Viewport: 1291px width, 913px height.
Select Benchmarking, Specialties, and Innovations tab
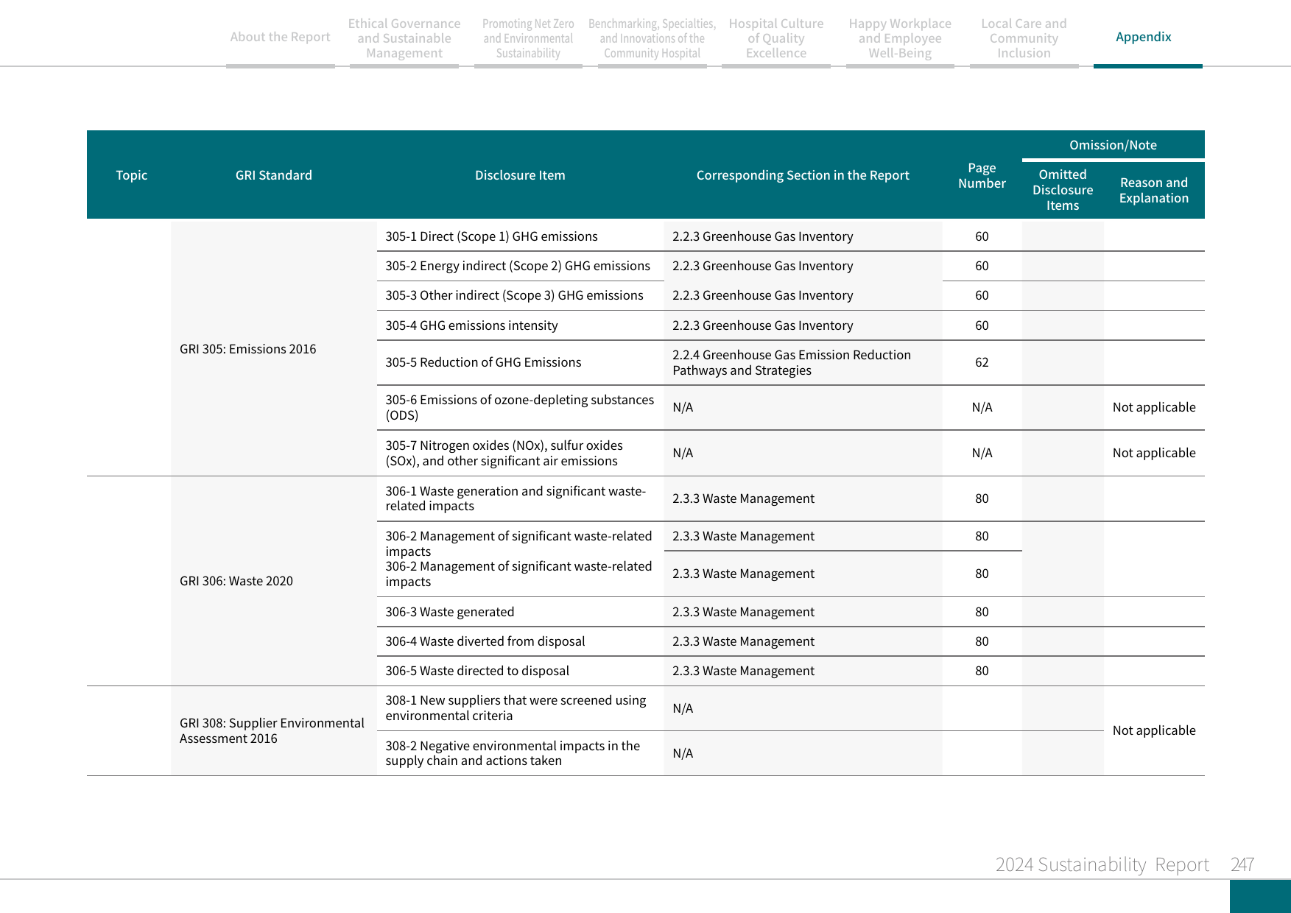(652, 38)
